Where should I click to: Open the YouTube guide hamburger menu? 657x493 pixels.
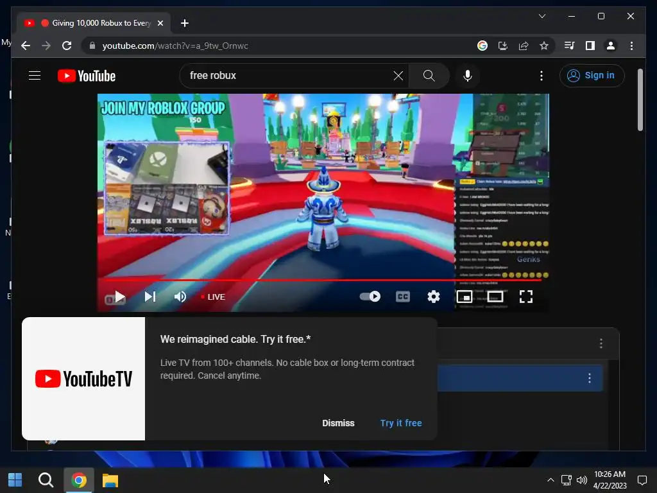click(x=35, y=76)
